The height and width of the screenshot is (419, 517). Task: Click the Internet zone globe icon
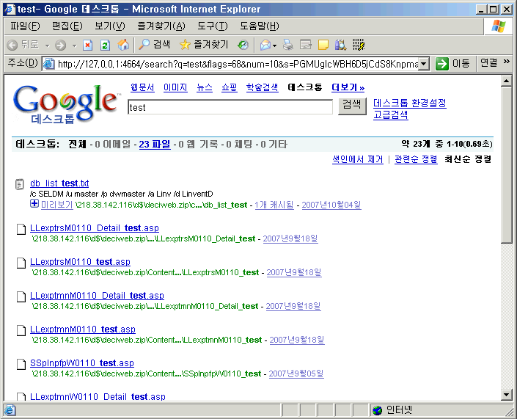(377, 410)
